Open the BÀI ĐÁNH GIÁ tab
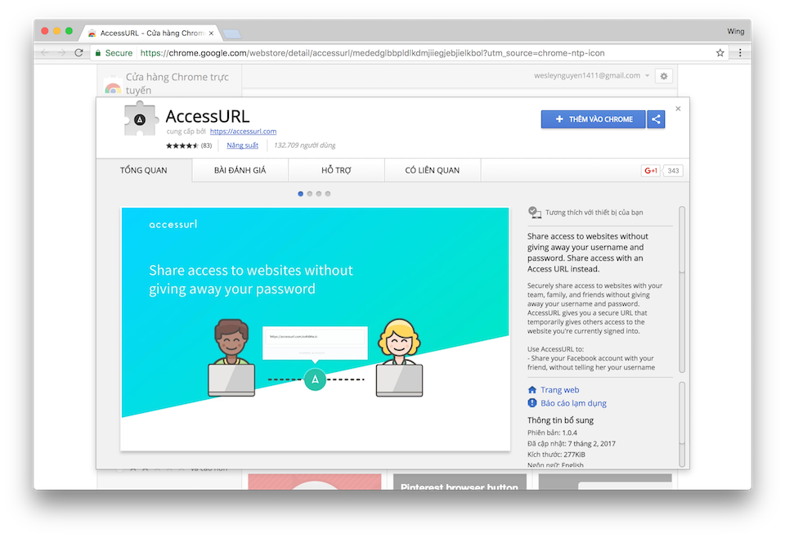This screenshot has width=785, height=538. click(240, 170)
